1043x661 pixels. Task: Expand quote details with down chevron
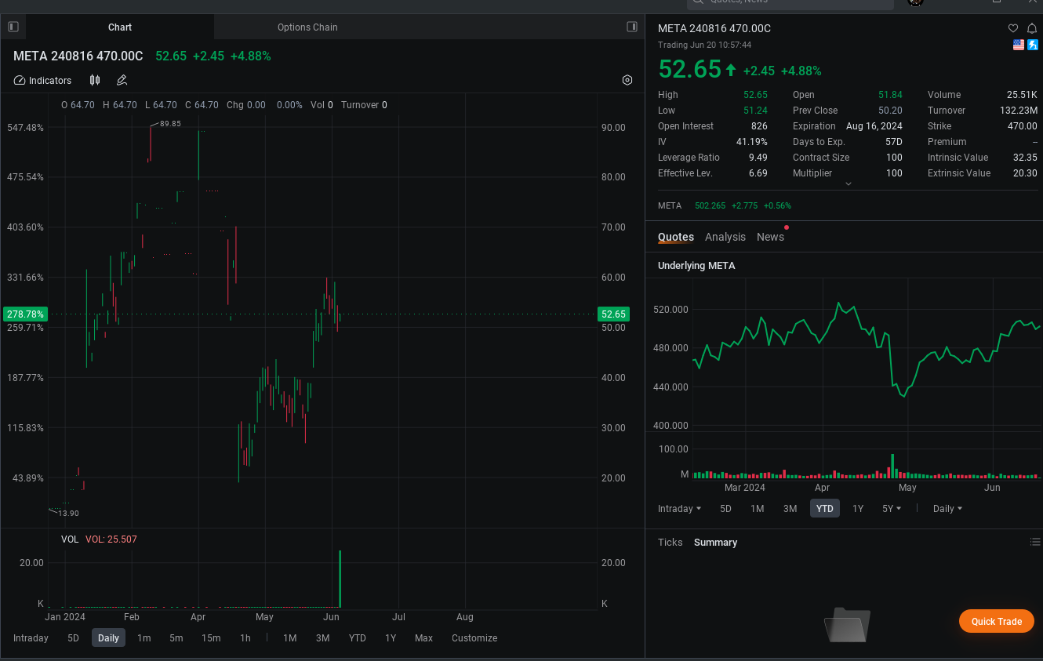click(x=848, y=183)
